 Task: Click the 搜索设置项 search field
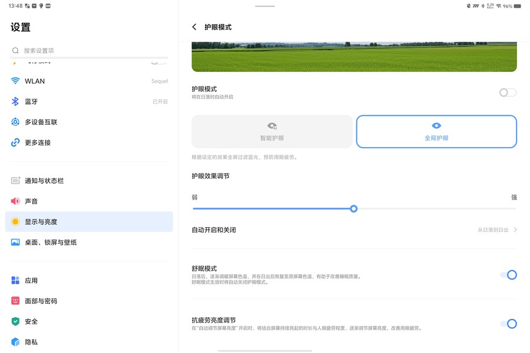point(88,51)
